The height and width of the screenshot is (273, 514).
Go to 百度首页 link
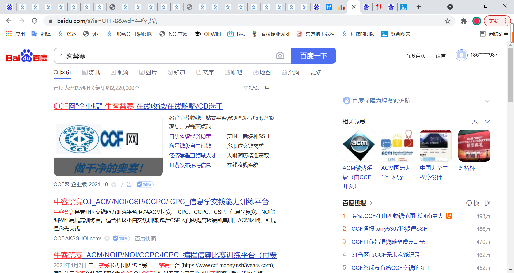click(415, 56)
